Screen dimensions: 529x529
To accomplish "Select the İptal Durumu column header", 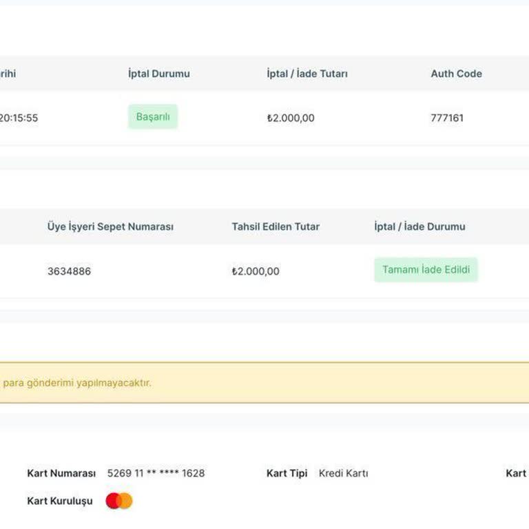I will click(159, 74).
